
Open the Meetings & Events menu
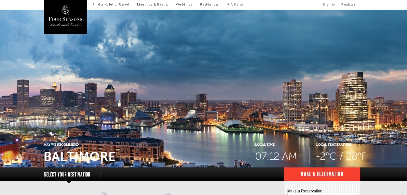tap(153, 5)
